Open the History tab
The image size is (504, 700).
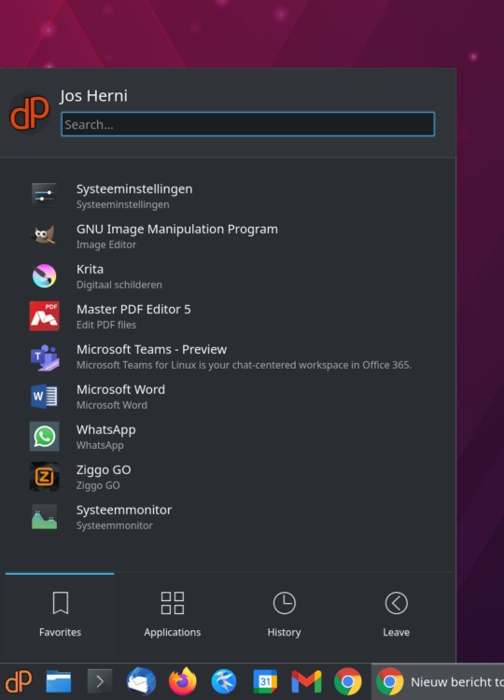point(285,615)
